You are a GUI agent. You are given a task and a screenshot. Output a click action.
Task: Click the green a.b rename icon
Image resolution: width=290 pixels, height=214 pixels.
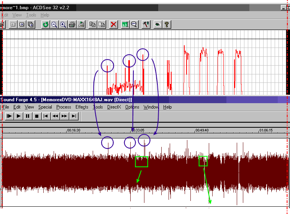(x=125, y=25)
